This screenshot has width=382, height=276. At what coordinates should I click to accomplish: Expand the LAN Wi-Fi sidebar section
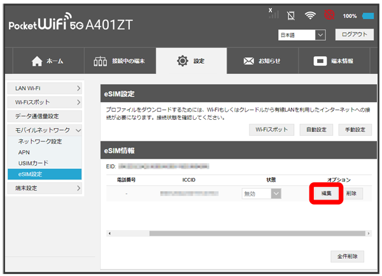tap(45, 87)
